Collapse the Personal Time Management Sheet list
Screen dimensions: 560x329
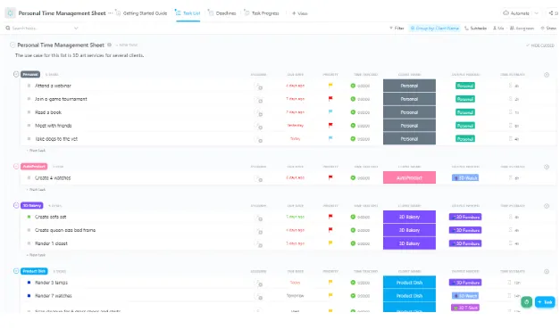13,45
